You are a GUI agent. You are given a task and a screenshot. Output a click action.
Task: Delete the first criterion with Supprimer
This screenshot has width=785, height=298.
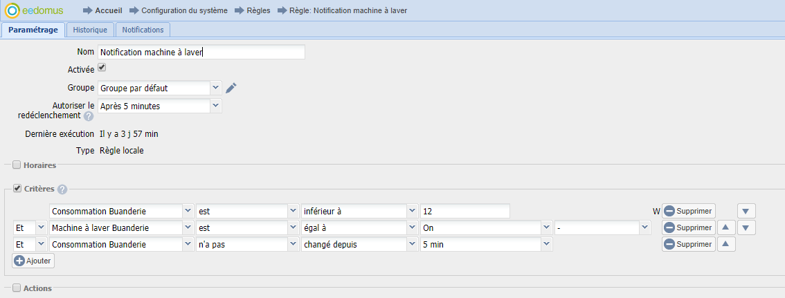click(688, 211)
